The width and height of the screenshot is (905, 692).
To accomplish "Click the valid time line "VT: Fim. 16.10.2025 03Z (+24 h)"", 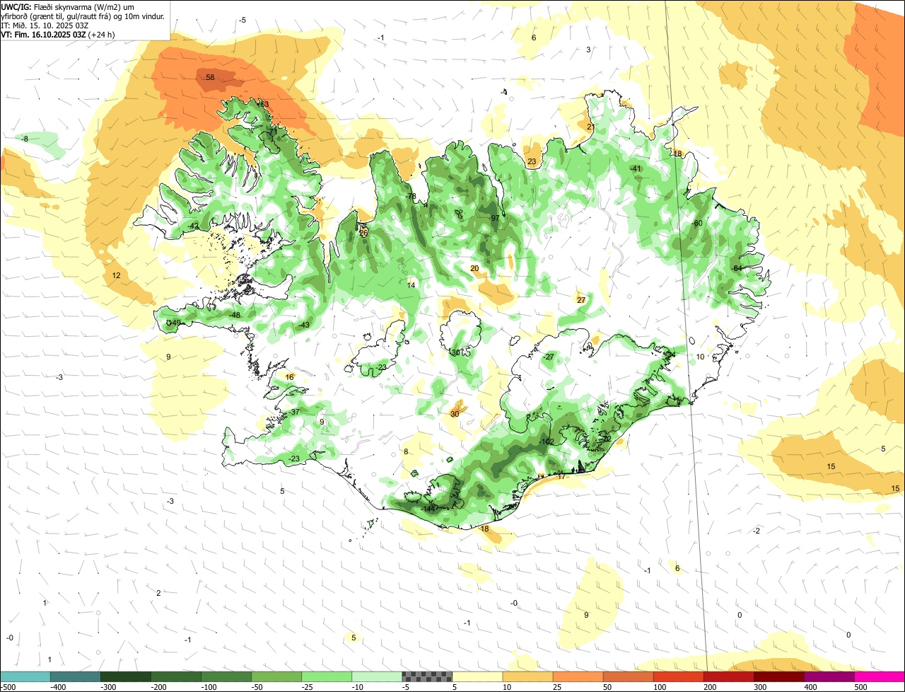I will pos(58,34).
